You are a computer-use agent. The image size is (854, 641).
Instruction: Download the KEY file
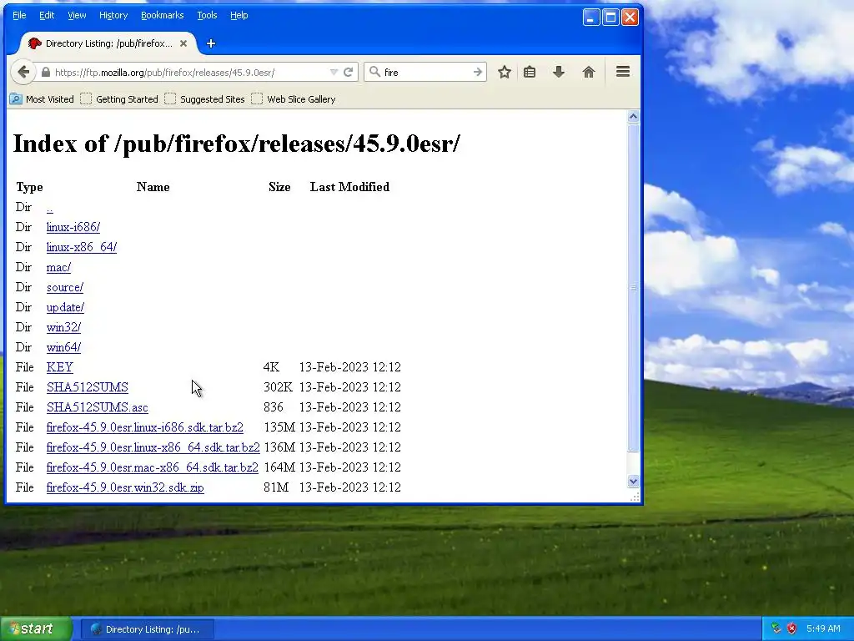coord(59,367)
